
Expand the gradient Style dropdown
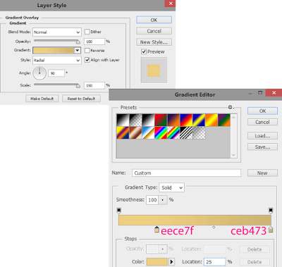(57, 60)
